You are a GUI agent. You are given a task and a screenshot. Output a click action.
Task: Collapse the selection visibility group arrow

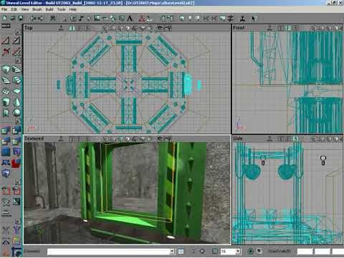pyautogui.click(x=17, y=182)
